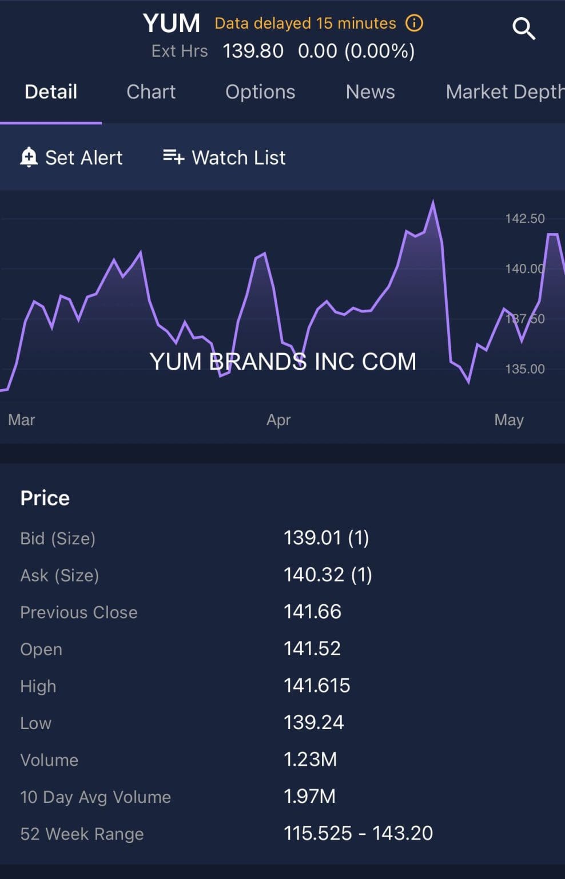Image resolution: width=565 pixels, height=879 pixels.
Task: Tap the 10 Day Avg Volume value
Action: tap(310, 796)
